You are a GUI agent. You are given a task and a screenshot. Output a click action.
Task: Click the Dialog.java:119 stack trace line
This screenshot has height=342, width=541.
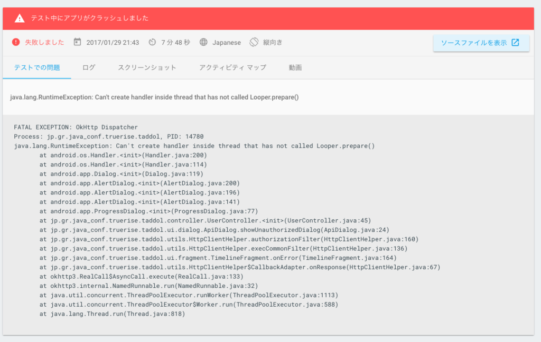[122, 174]
